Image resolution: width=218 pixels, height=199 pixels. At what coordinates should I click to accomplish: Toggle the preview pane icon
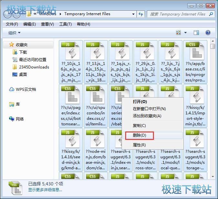coord(196,33)
